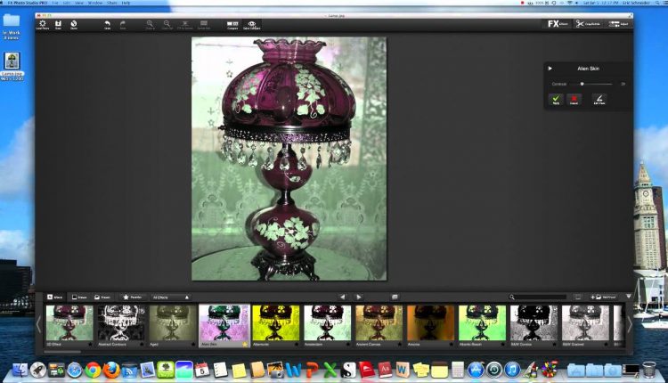Select the Atlantic Beach effect thumbnail

pyautogui.click(x=482, y=322)
